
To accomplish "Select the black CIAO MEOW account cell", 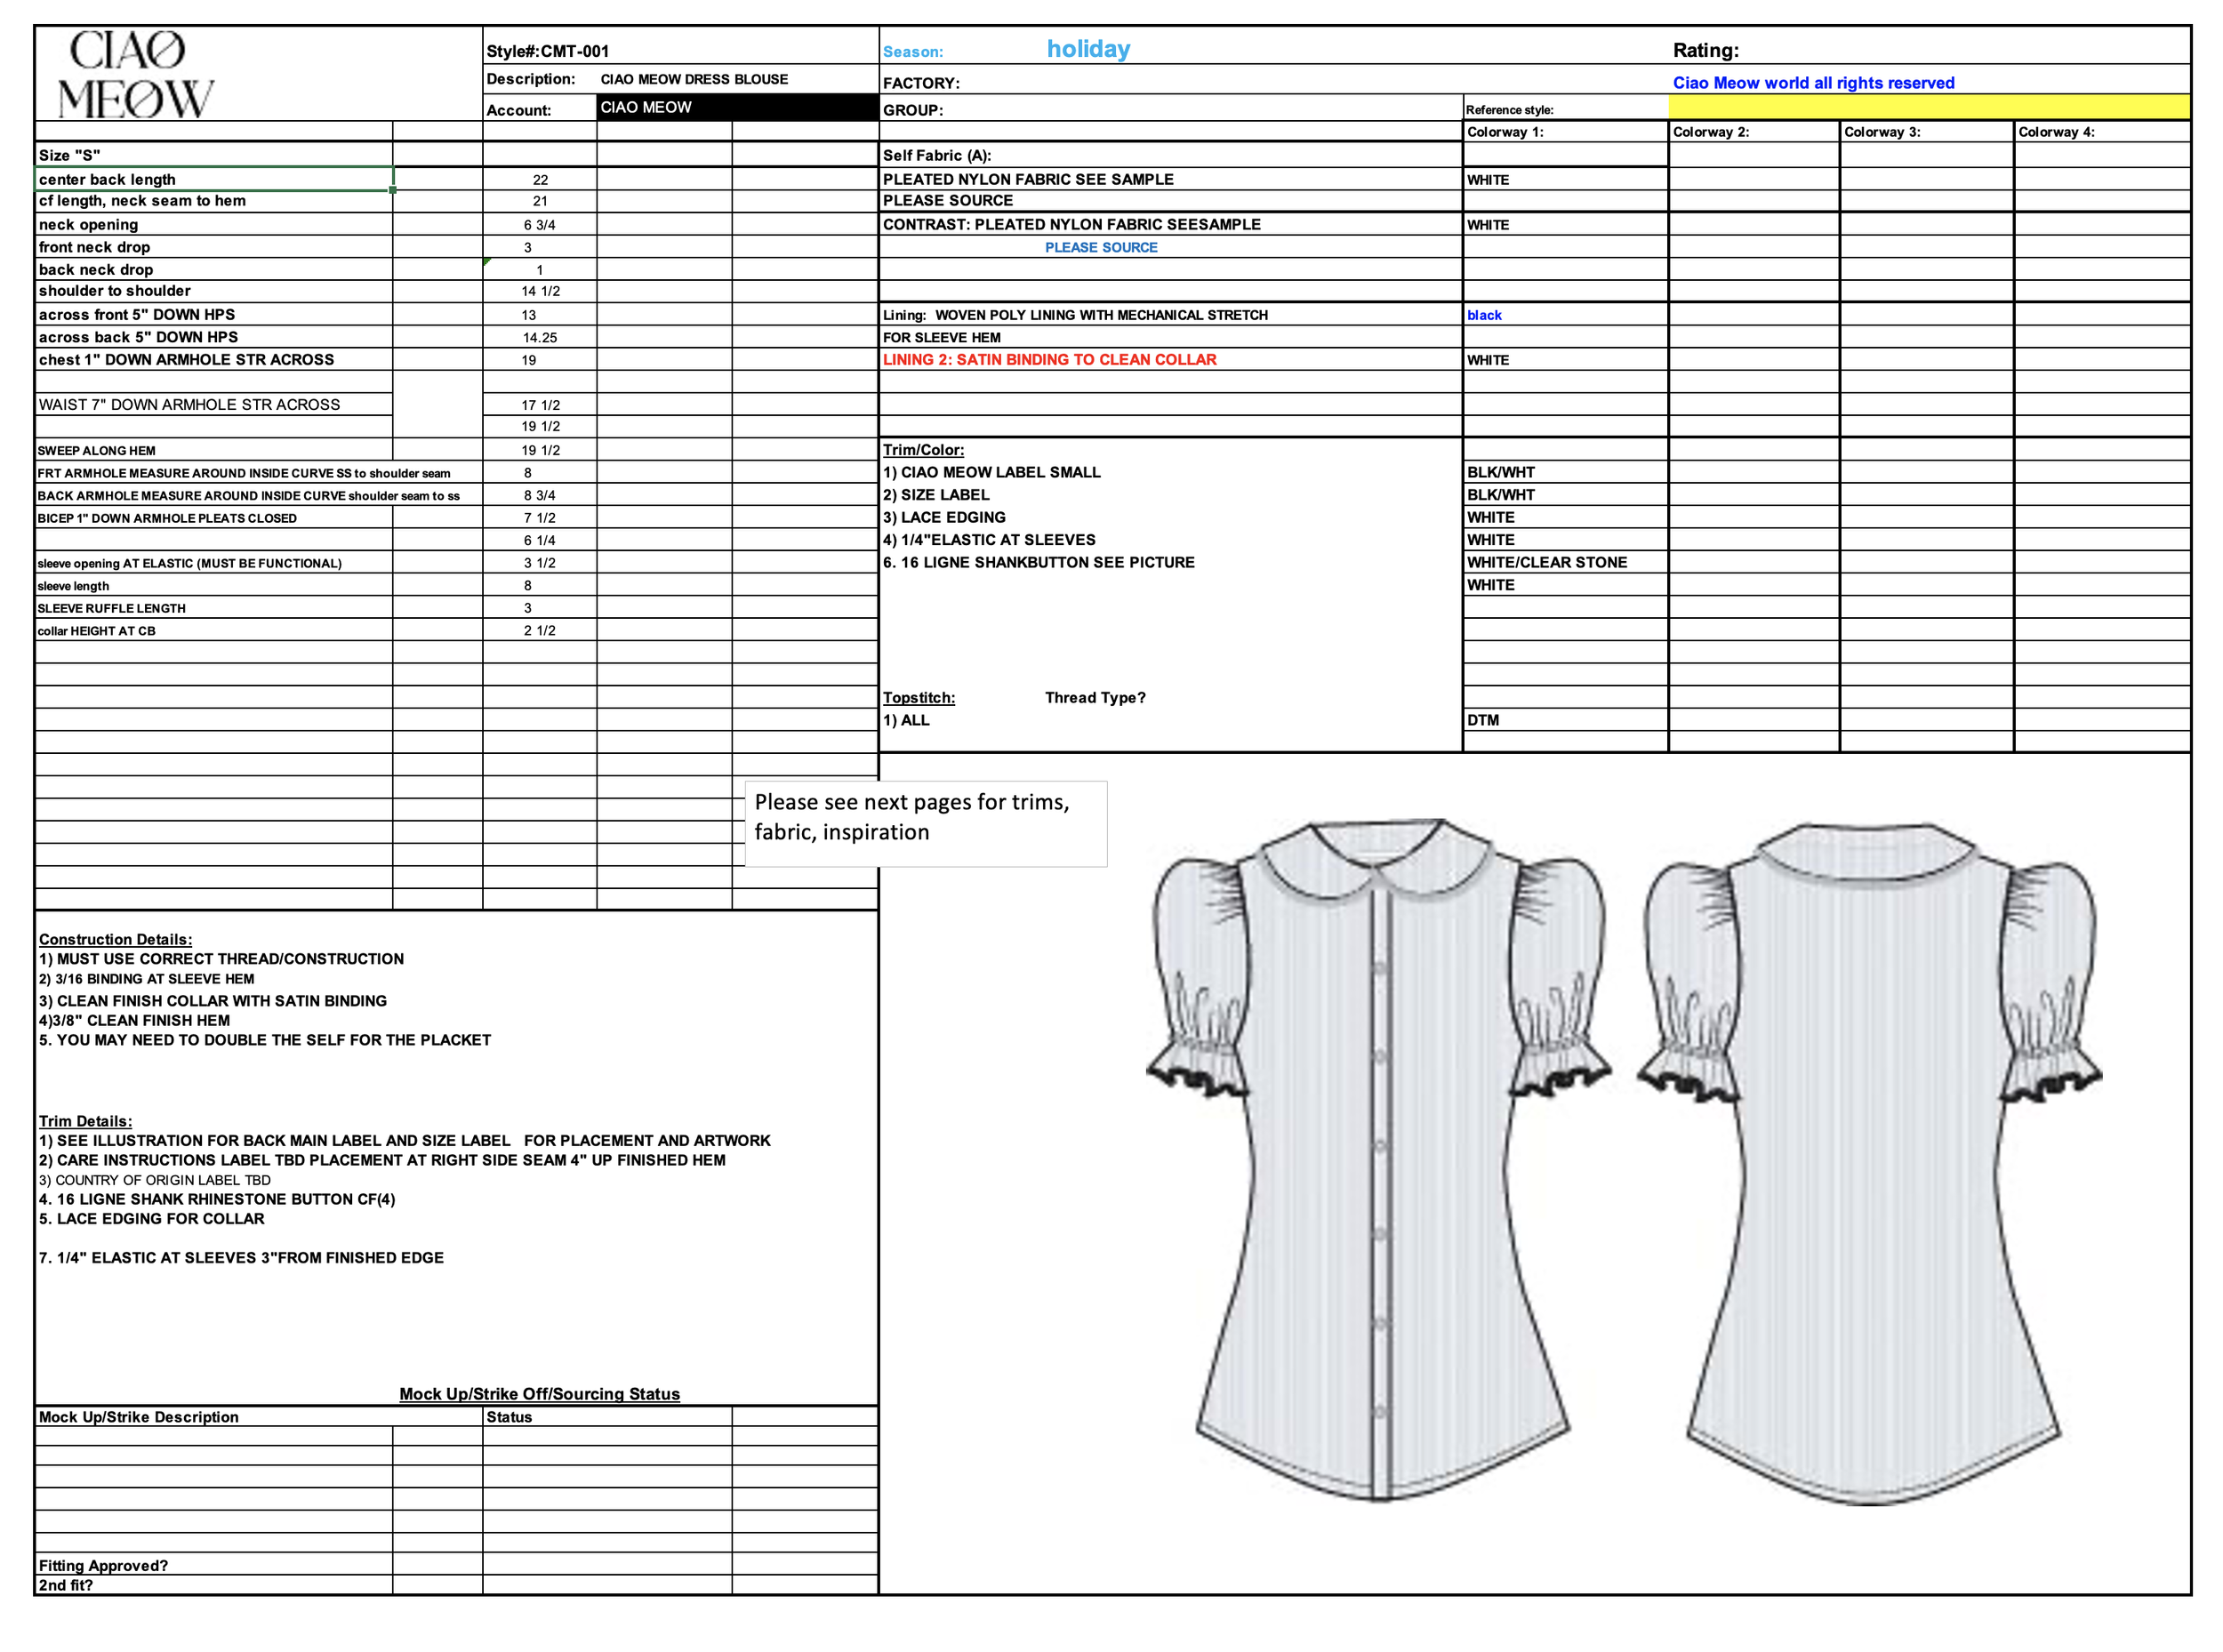I will point(736,108).
